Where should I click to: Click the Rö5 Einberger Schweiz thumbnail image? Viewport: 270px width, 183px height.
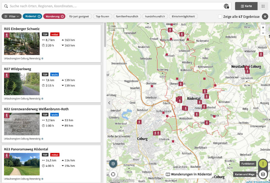22,44
